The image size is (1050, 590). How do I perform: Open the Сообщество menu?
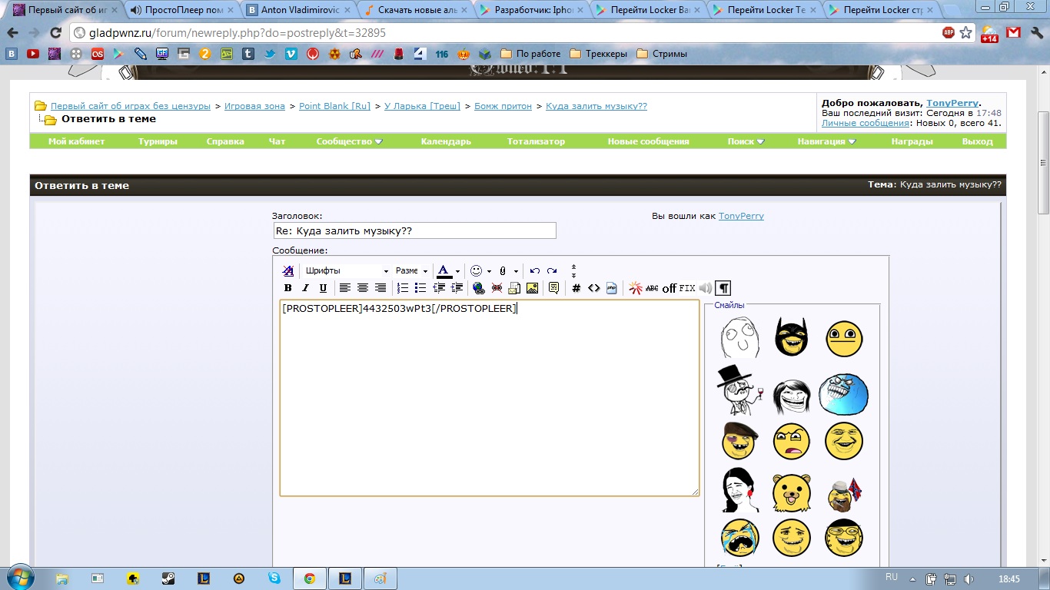coord(348,141)
